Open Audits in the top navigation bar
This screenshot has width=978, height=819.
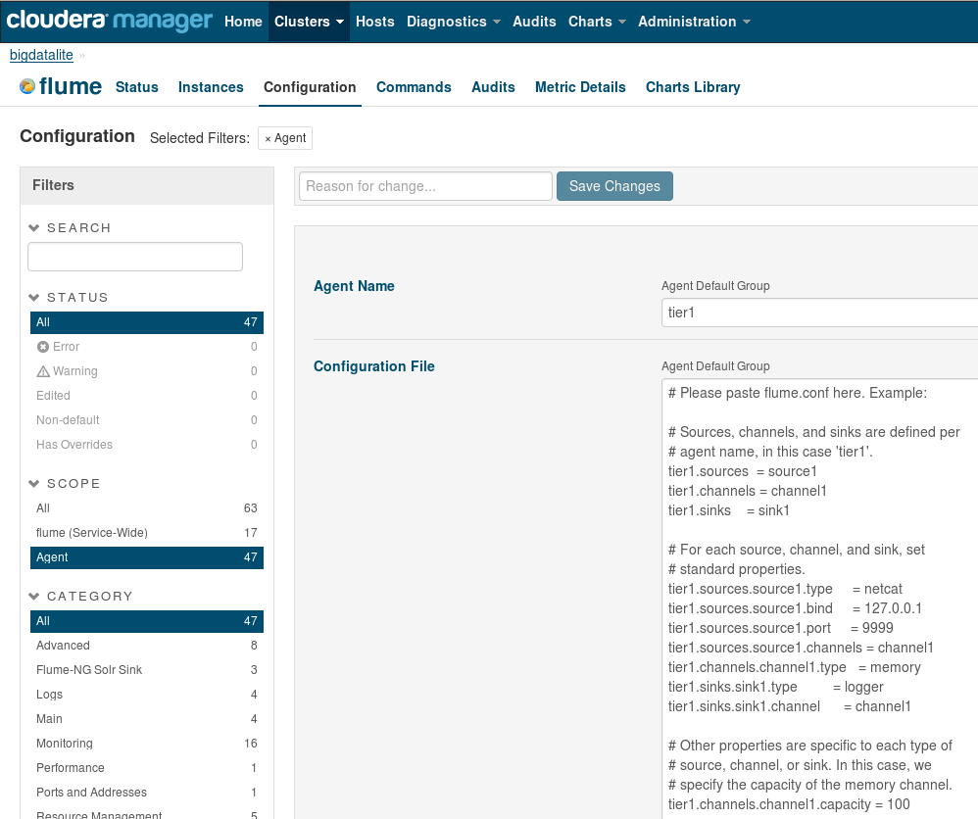pos(534,22)
